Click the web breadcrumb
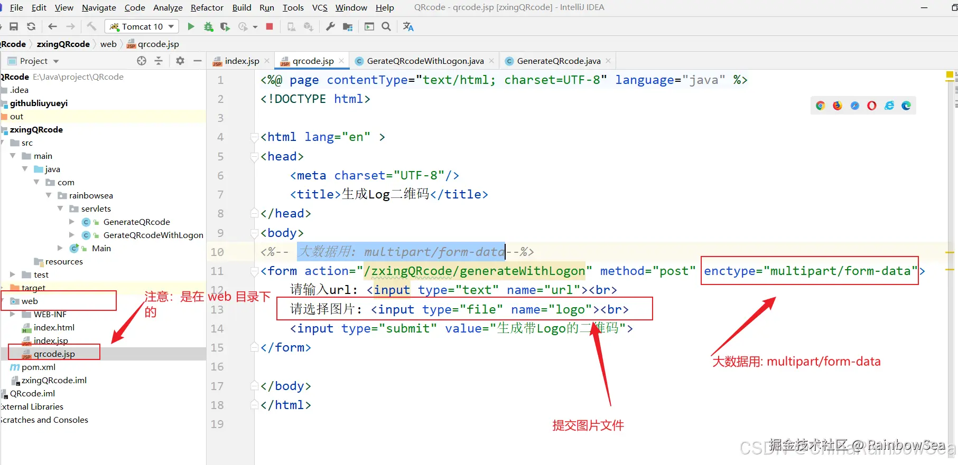The height and width of the screenshot is (465, 958). (108, 44)
